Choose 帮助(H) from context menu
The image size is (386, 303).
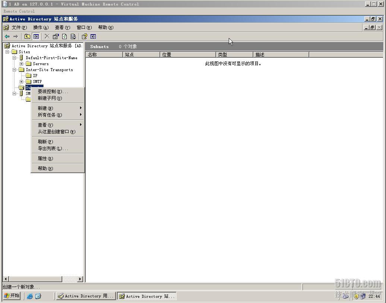click(58, 169)
